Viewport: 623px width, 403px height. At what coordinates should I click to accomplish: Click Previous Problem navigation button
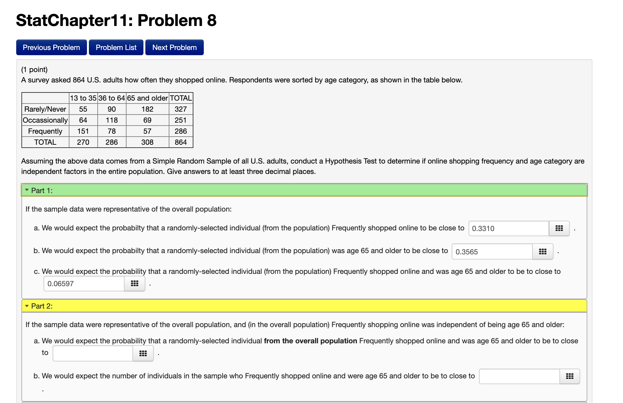pos(51,47)
